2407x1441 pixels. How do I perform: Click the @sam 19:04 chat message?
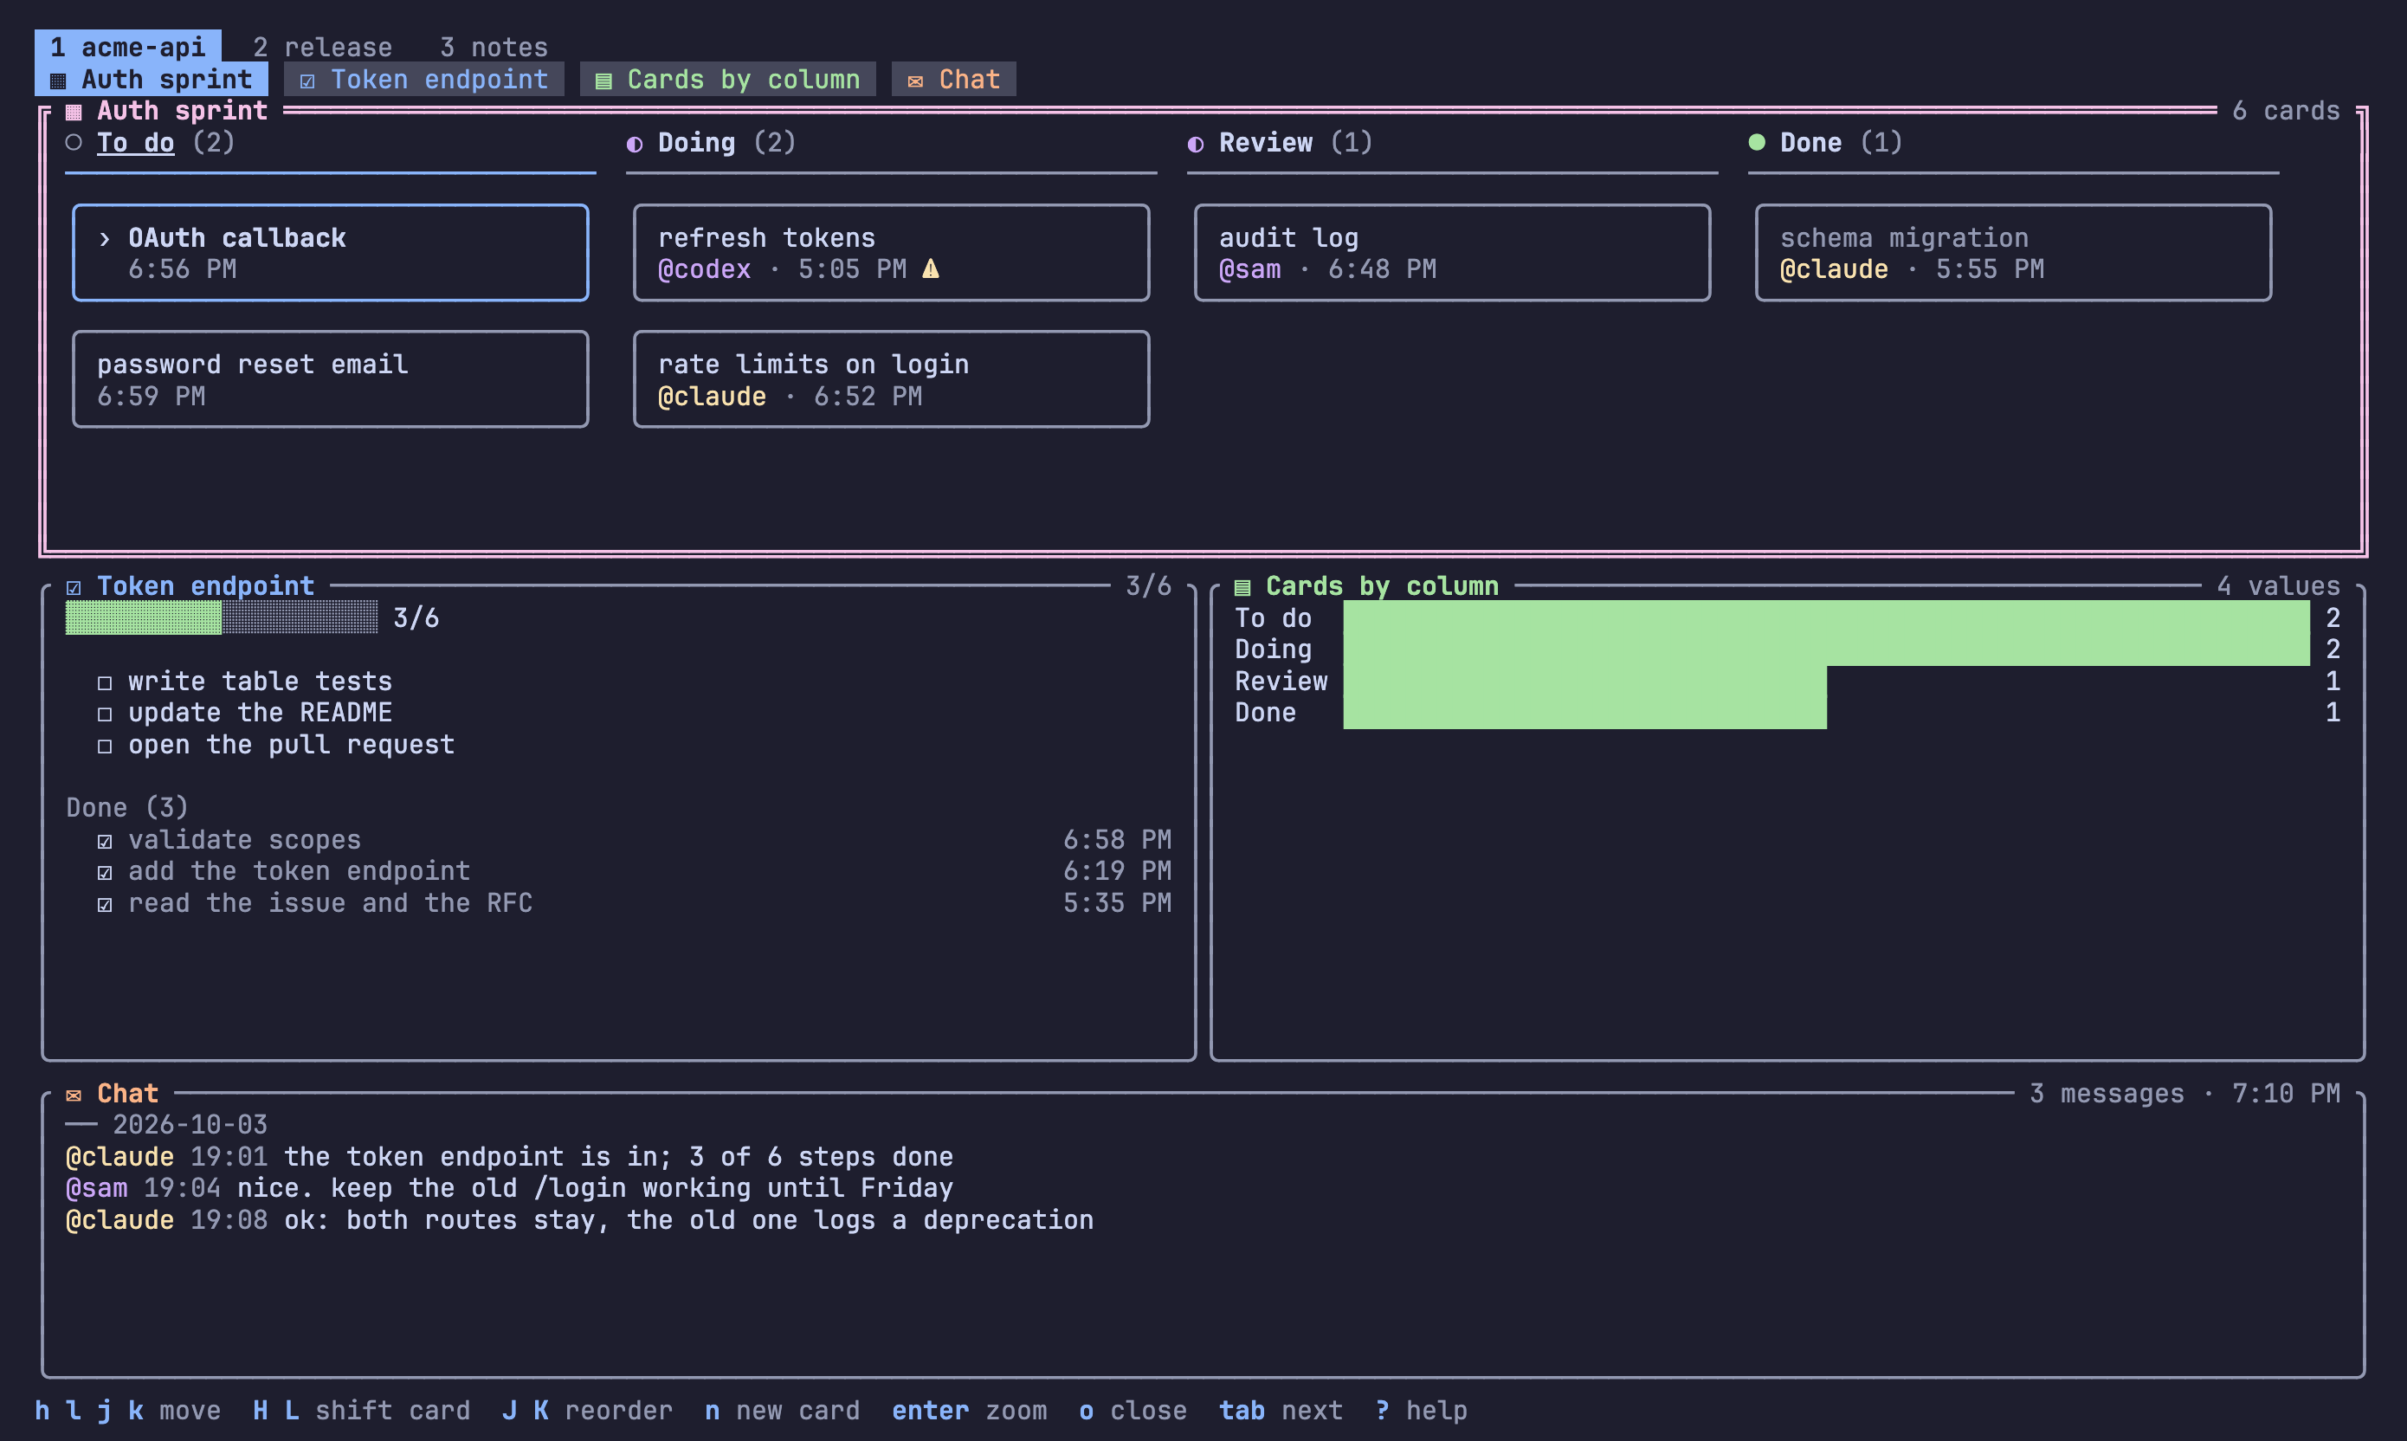510,1188
